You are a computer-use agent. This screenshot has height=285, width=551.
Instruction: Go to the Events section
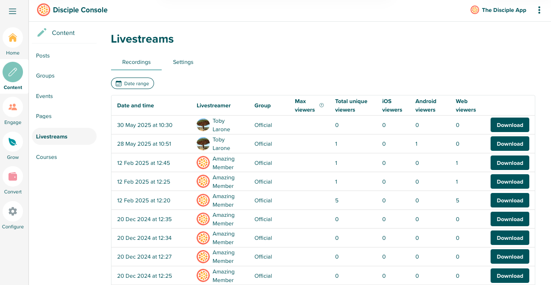(x=44, y=96)
